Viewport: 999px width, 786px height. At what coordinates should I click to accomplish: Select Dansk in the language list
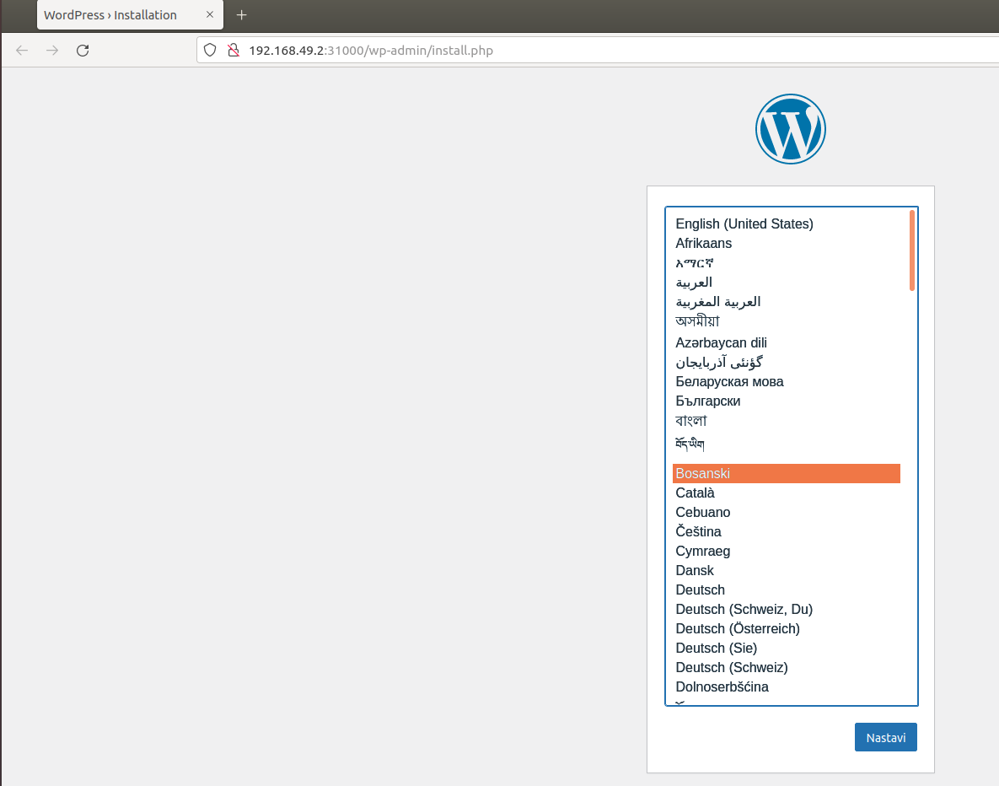[787, 571]
